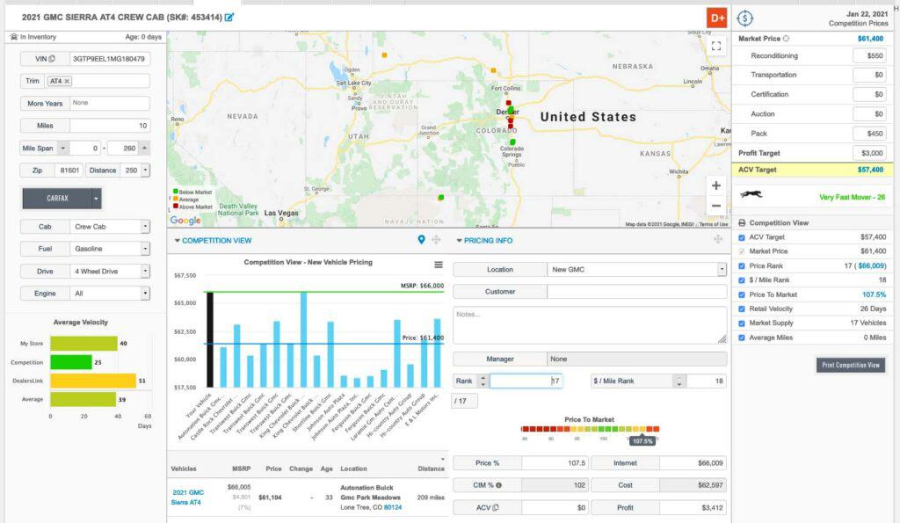
Task: Click the Above Market legend swatch
Action: click(176, 206)
